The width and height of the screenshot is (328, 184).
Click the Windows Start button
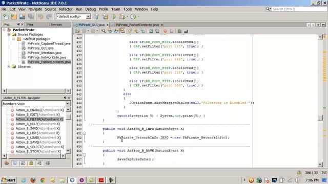pyautogui.click(x=8, y=180)
